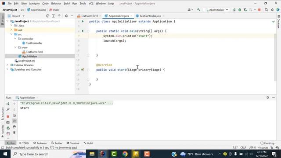
Task: Open Search Everywhere magnifier icon
Action: pos(267,10)
